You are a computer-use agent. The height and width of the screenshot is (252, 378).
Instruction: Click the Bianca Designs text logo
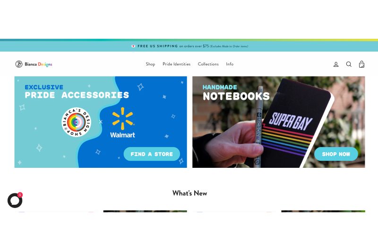[x=38, y=64]
